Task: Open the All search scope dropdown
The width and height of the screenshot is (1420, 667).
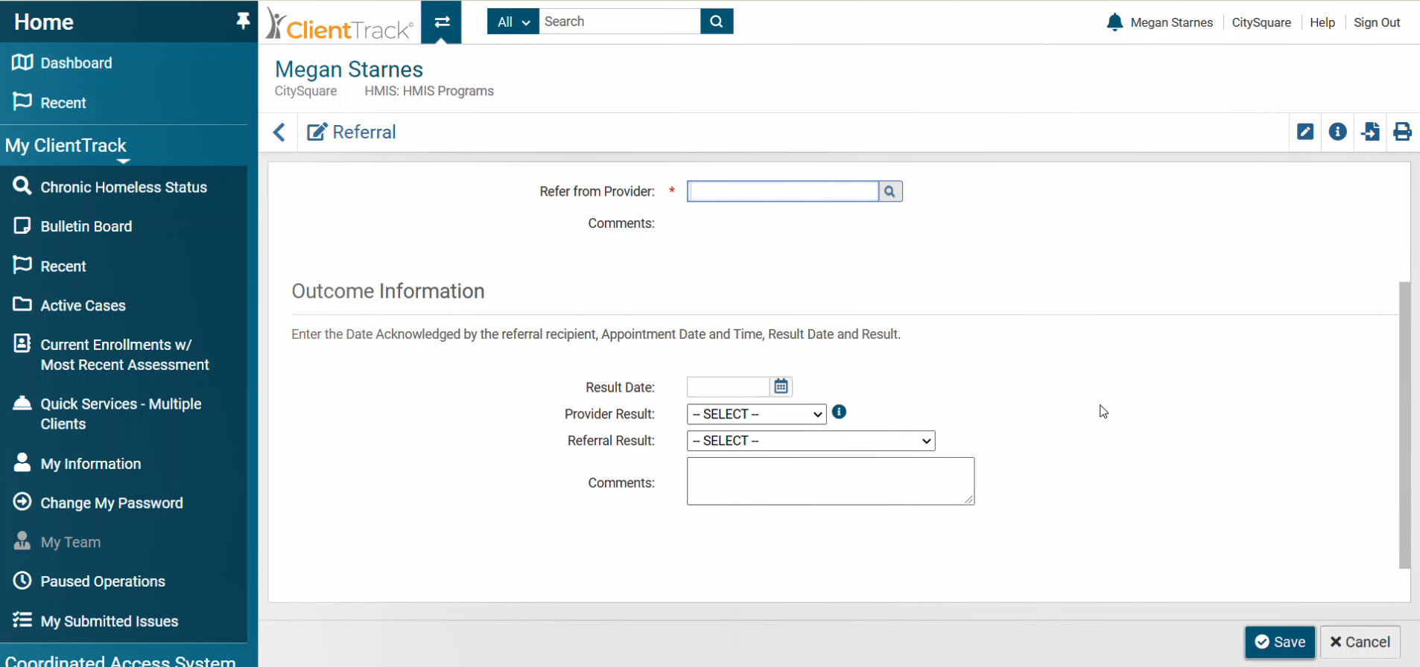Action: coord(513,22)
